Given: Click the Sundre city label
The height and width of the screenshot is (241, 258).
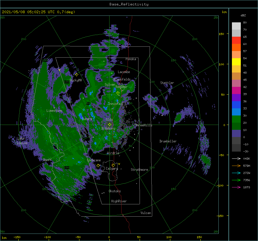Looking at the screenshot, I should (87, 119).
